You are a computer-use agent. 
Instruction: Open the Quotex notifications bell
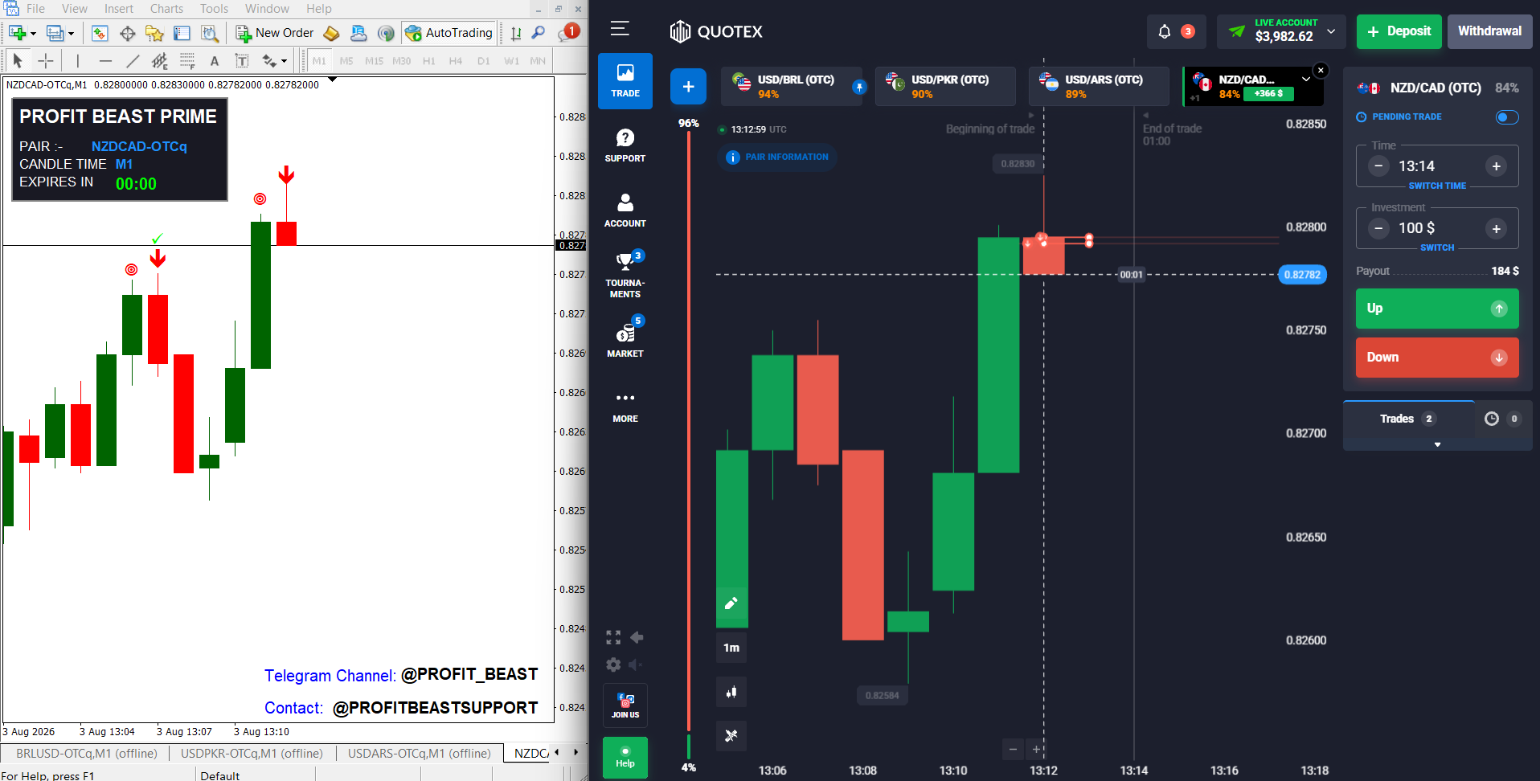(x=1164, y=31)
